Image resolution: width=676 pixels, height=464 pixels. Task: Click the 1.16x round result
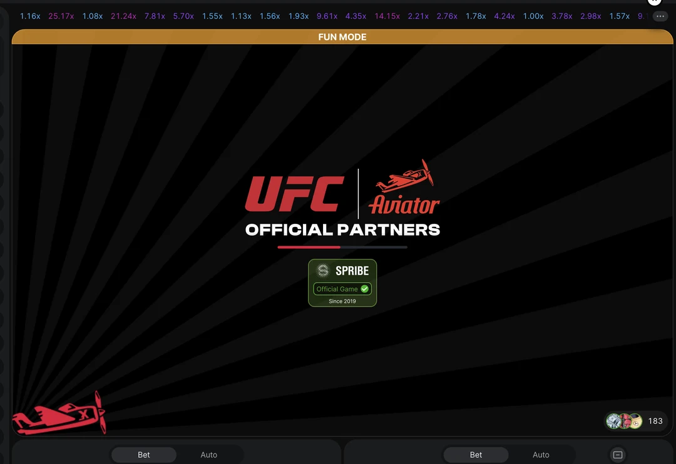pos(30,16)
